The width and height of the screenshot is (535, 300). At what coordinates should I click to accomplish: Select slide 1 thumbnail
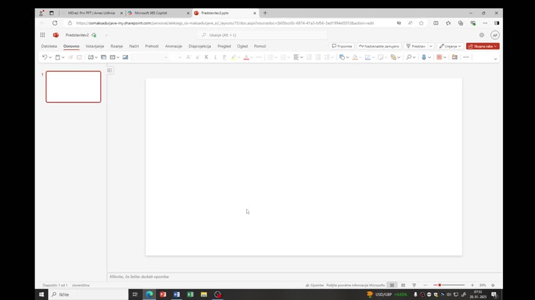(x=73, y=86)
